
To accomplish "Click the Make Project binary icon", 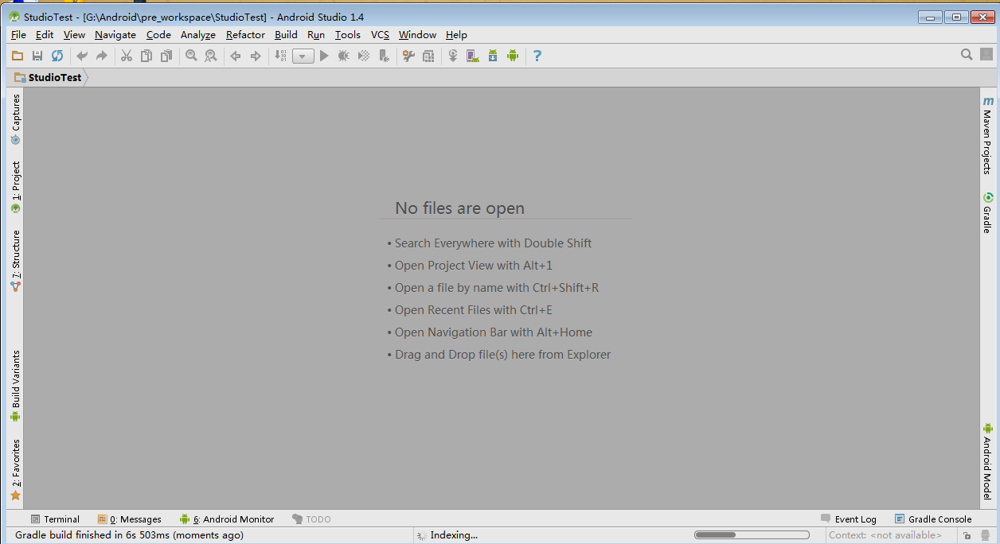I will point(280,56).
